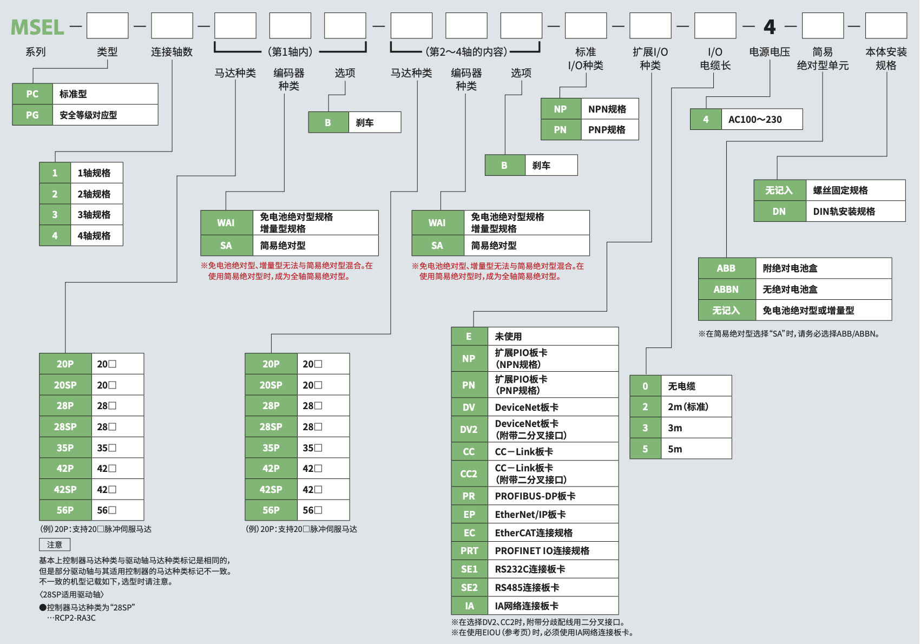The image size is (920, 644).
Task: Click the PNP规格 cell
Action: [610, 129]
